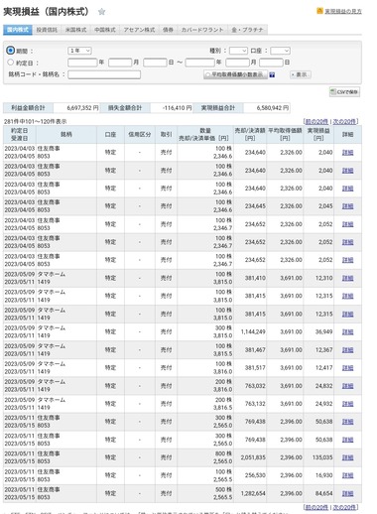The height and width of the screenshot is (514, 377).
Task: Focus the start year input field
Action: [x=82, y=63]
